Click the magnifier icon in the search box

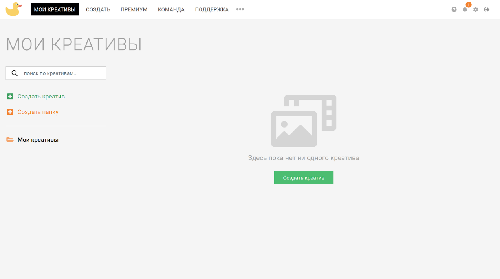pyautogui.click(x=15, y=73)
